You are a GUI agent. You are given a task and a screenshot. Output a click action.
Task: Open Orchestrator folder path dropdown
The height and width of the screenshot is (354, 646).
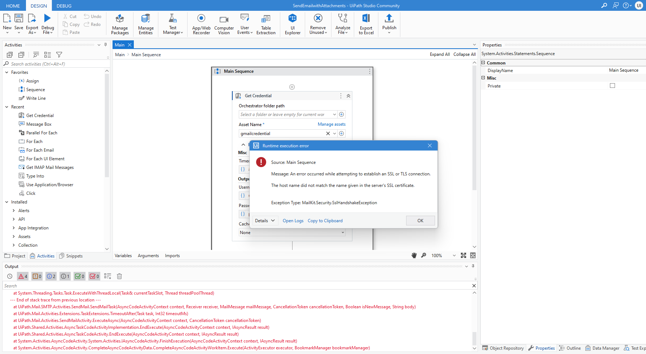[x=334, y=115]
